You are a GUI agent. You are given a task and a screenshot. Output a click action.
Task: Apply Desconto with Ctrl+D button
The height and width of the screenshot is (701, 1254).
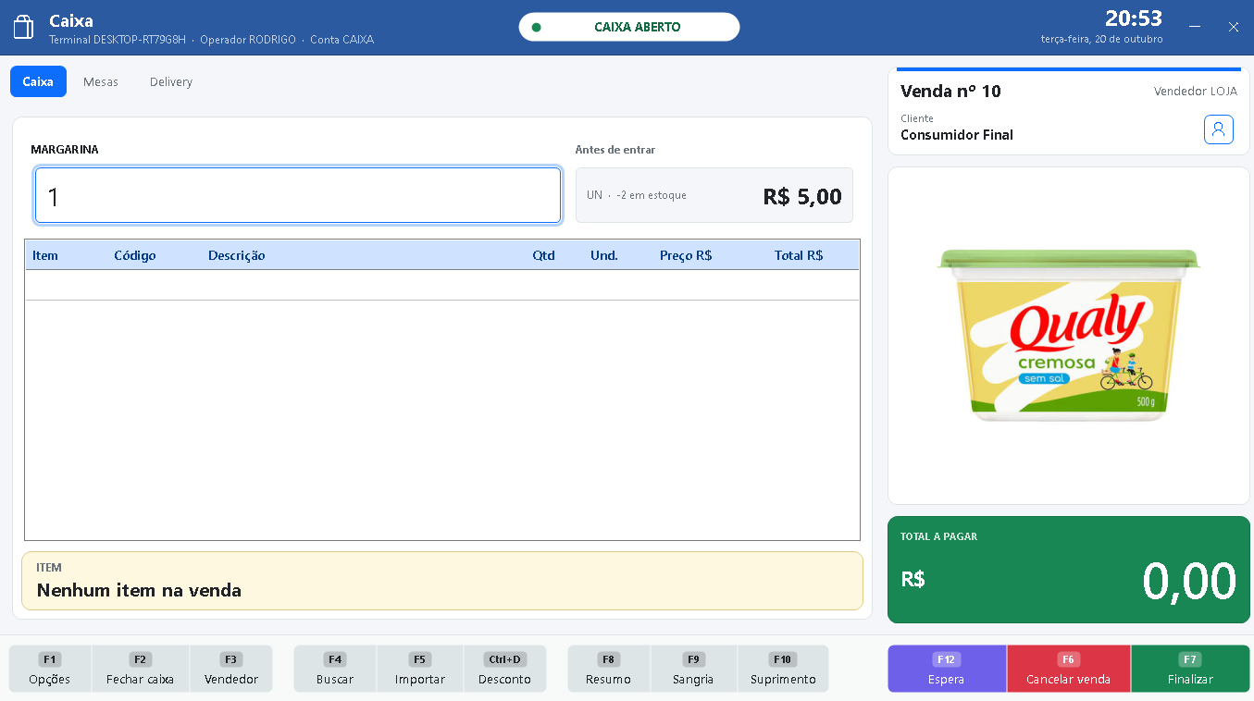click(x=504, y=669)
